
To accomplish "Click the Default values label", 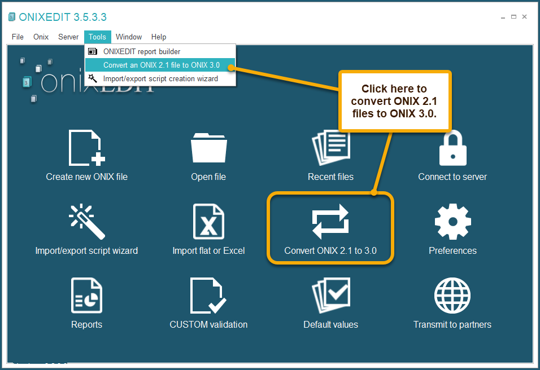I will coord(330,325).
